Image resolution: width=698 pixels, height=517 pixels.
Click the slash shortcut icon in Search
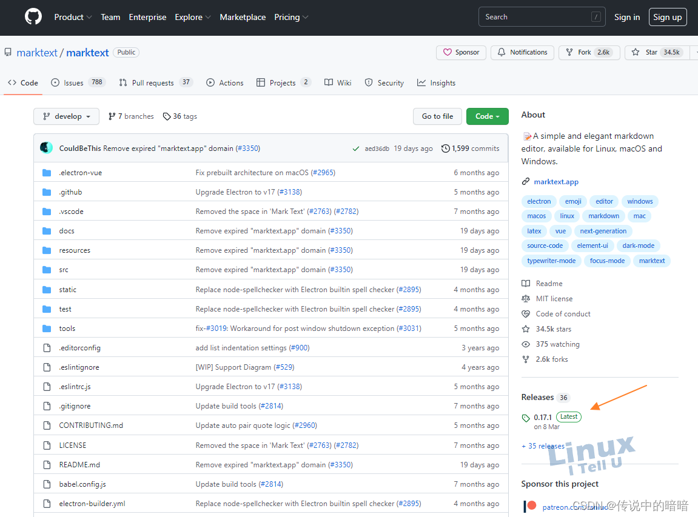tap(596, 17)
